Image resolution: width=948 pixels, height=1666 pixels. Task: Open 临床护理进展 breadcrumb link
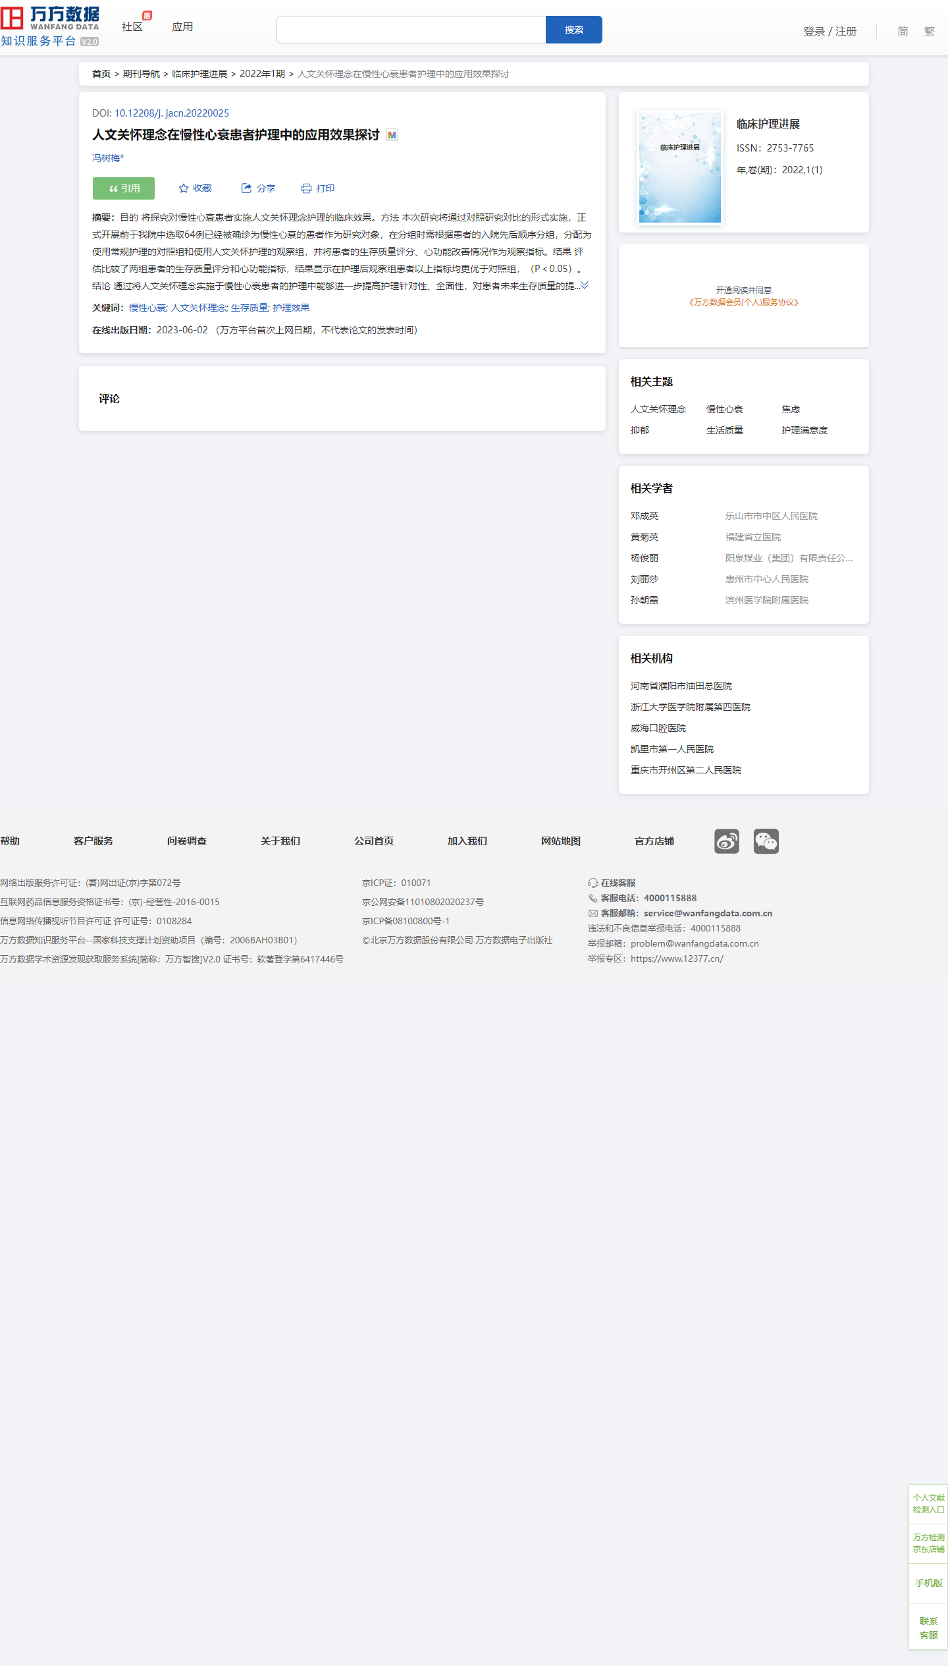coord(199,74)
